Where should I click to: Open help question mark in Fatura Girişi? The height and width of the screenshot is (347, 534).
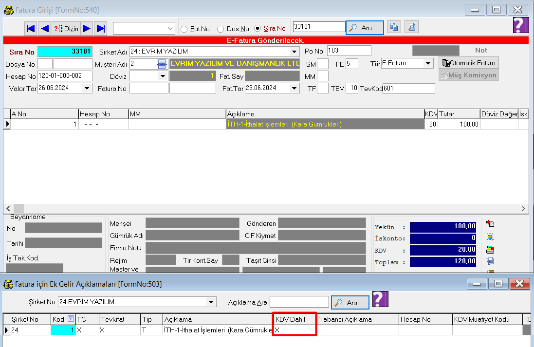click(521, 25)
